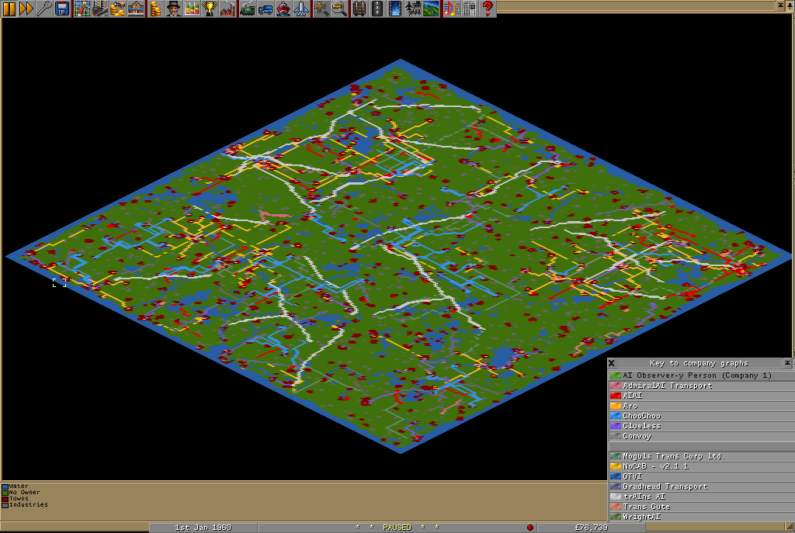Click the red dot status indicator
The height and width of the screenshot is (533, 795).
[529, 528]
